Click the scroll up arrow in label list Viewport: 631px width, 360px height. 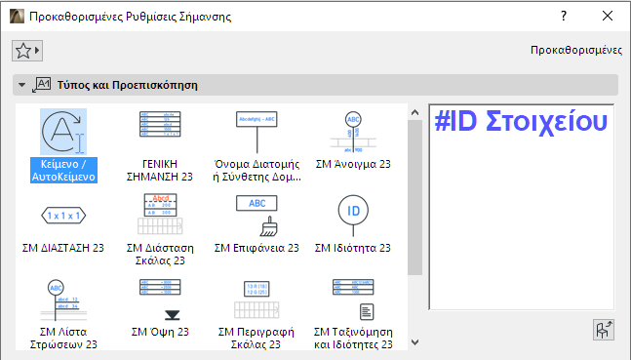click(414, 113)
